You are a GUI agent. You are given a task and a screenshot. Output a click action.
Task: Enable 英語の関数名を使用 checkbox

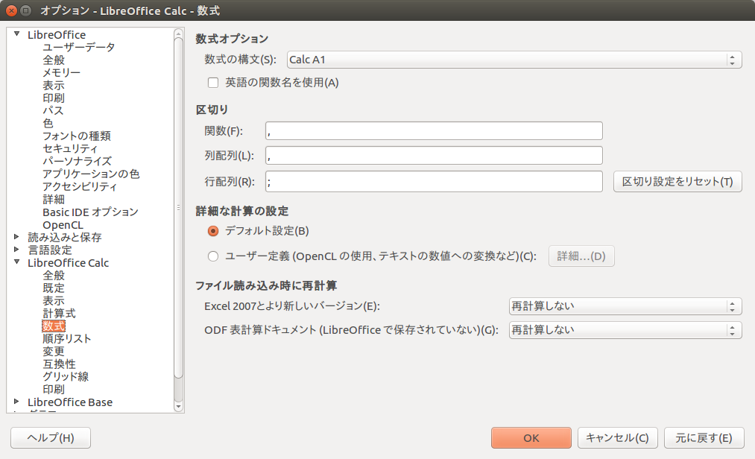[213, 83]
